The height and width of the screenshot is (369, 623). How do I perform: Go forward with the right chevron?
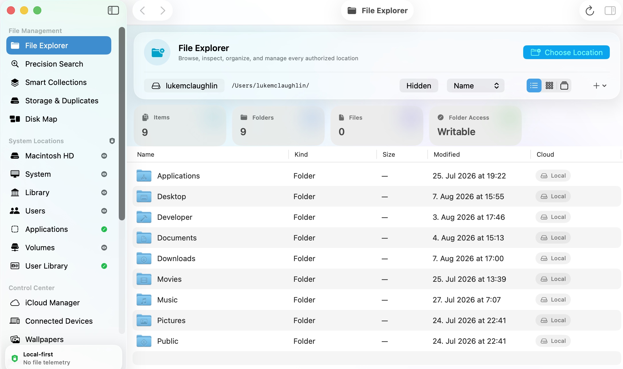[163, 11]
